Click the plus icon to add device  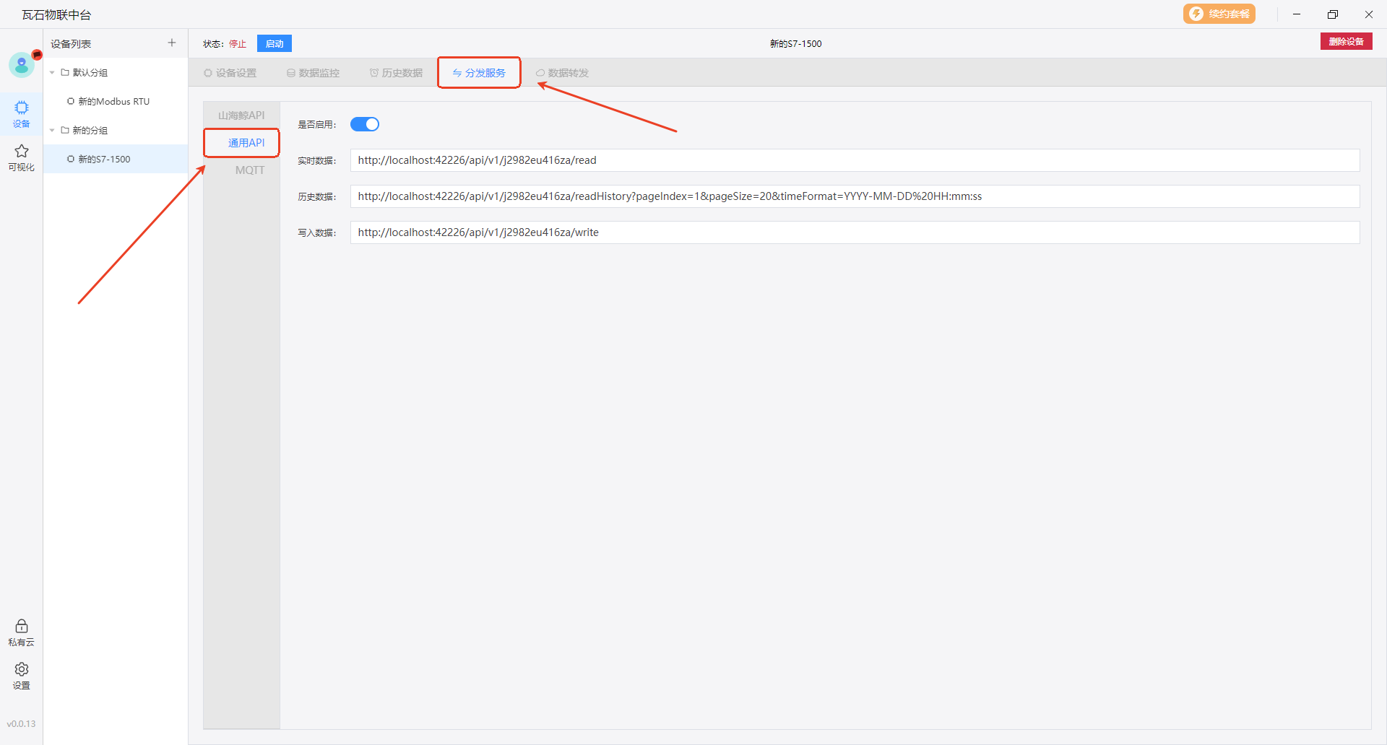pos(172,43)
